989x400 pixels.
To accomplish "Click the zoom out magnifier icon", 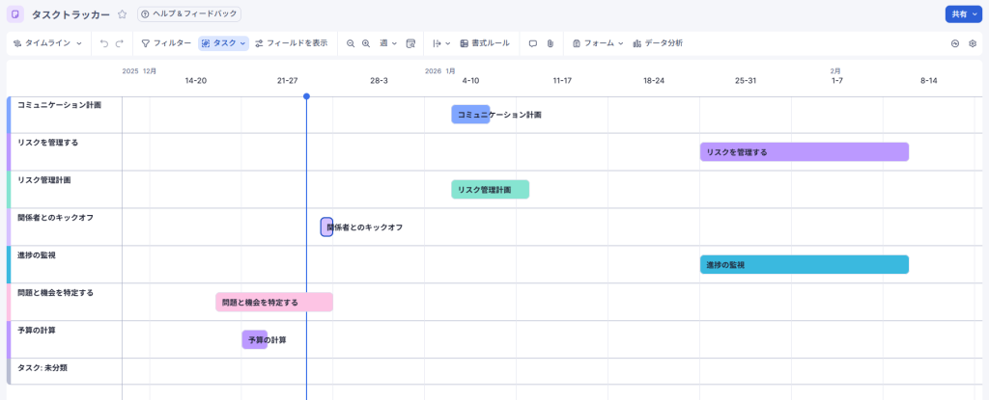I will (x=351, y=43).
